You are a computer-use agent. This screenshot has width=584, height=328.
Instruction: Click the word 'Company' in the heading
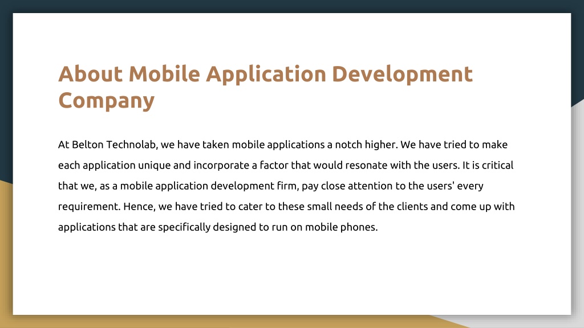tap(106, 100)
